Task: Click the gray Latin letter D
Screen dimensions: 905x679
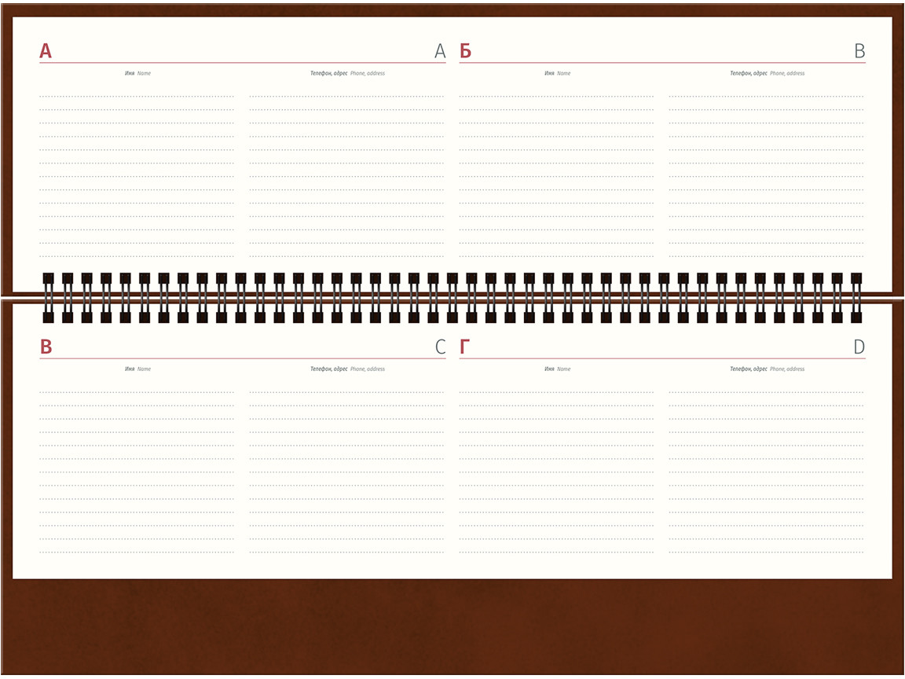Action: (859, 347)
